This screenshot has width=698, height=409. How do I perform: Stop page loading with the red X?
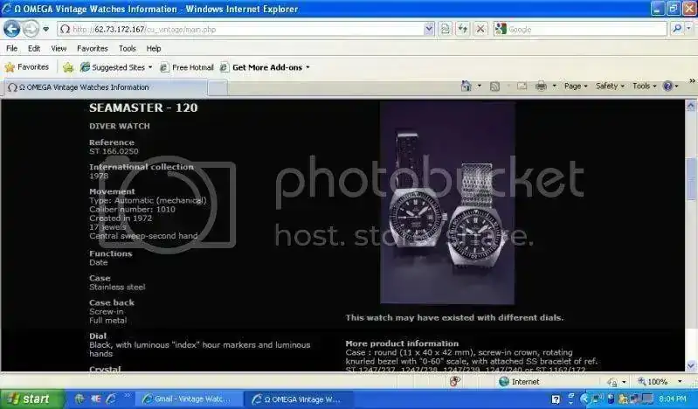tap(480, 30)
